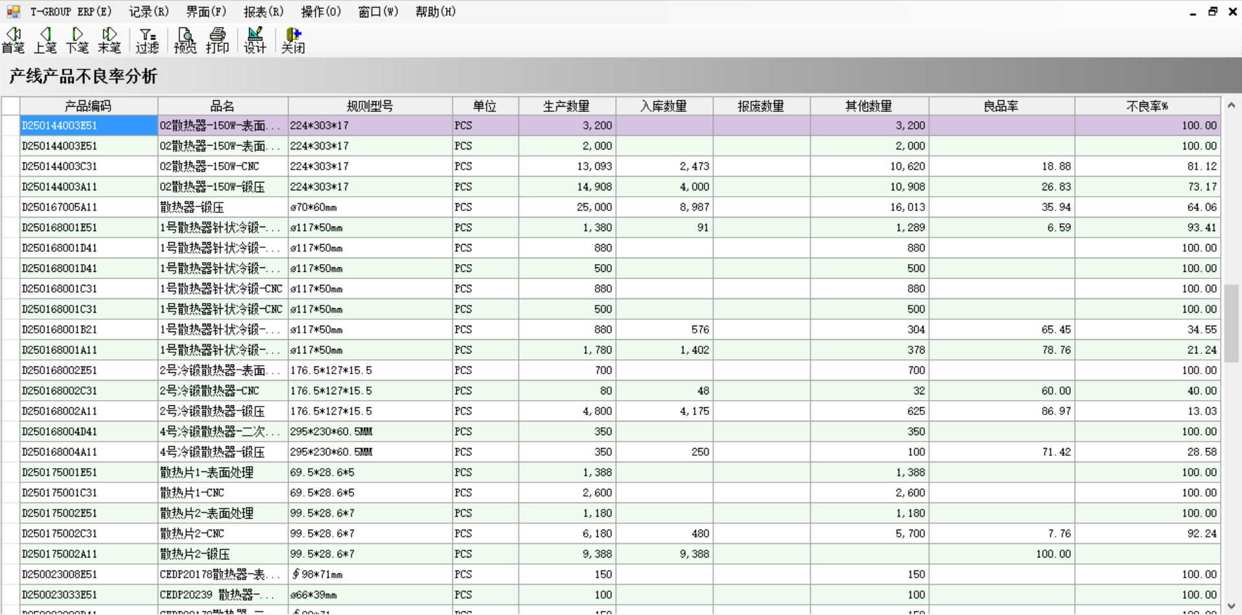Open the 界面(F) menu
This screenshot has height=615, width=1242.
point(206,12)
